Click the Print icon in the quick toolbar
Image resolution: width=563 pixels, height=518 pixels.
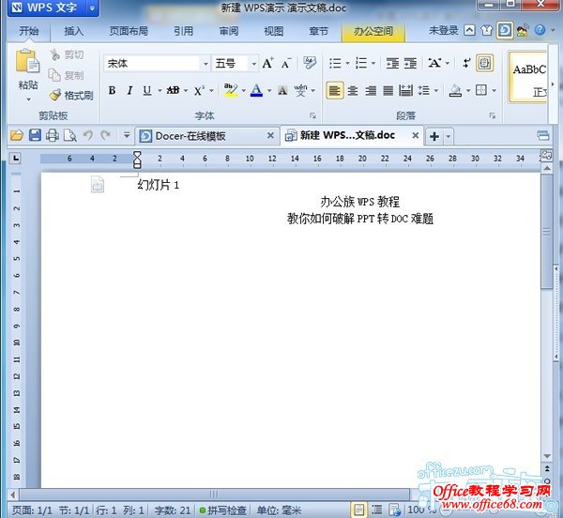point(53,136)
